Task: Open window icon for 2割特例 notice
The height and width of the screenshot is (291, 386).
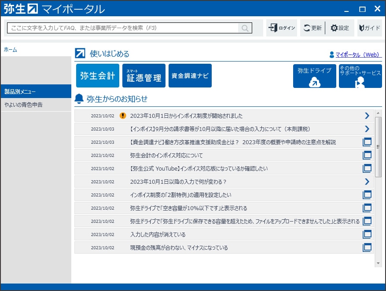Action: (367, 195)
